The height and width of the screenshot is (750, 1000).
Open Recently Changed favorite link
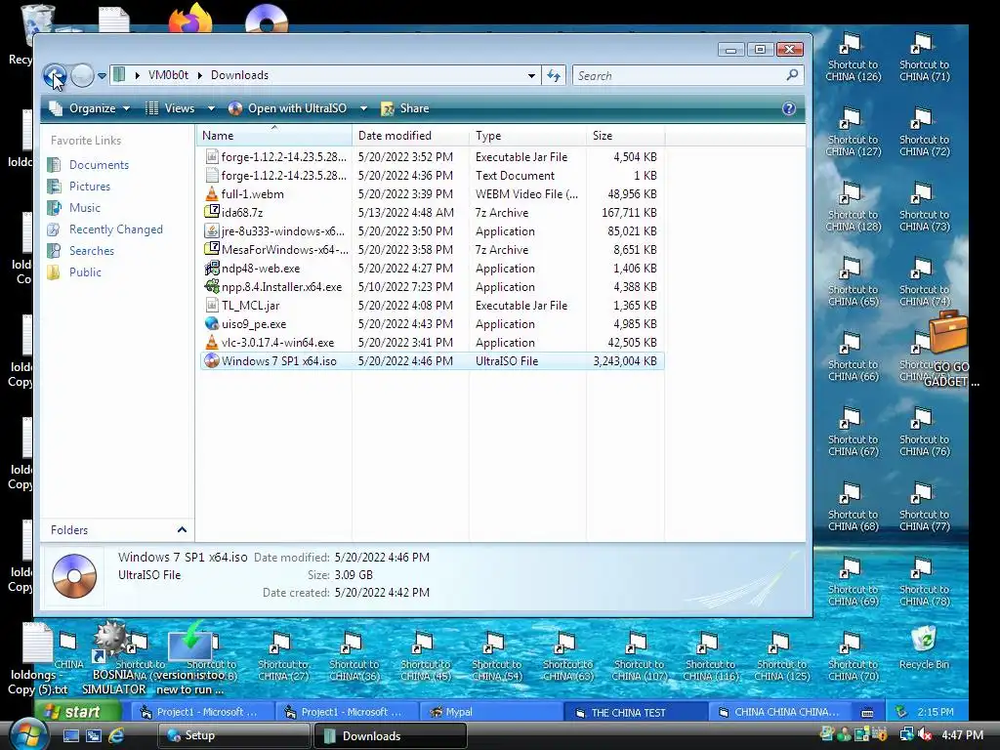pyautogui.click(x=115, y=229)
